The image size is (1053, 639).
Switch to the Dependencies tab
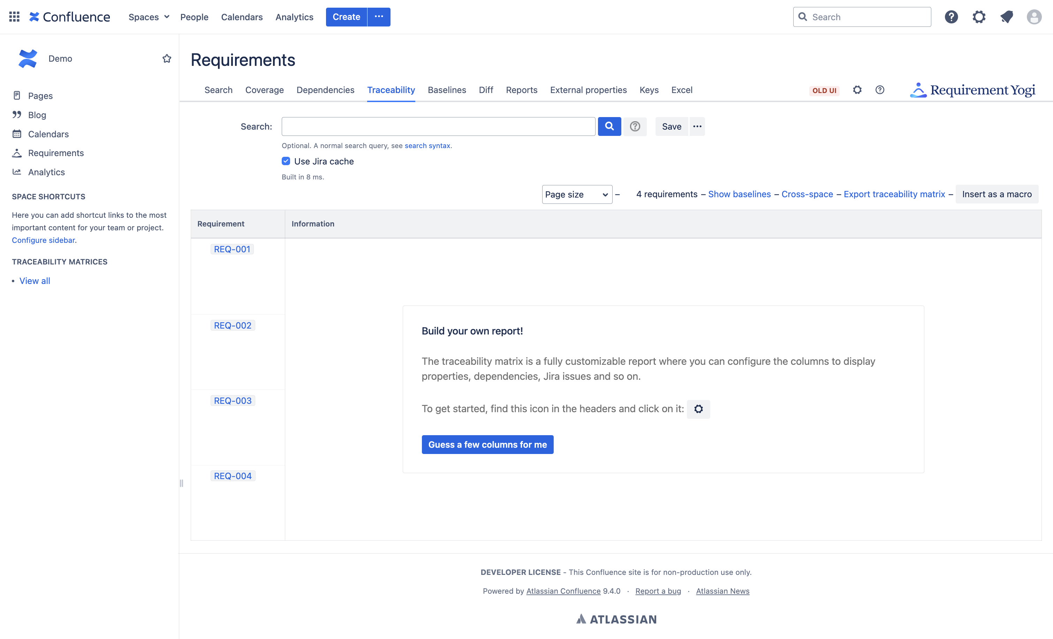pos(325,90)
